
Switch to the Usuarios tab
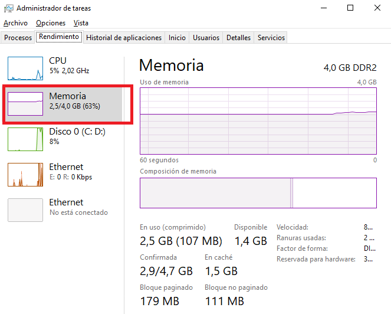point(206,38)
